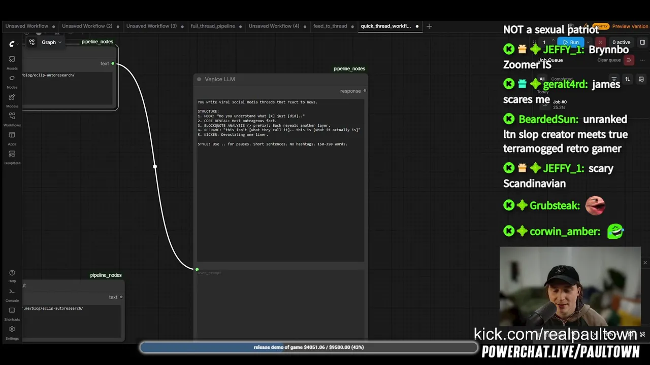Click the response output slot

pyautogui.click(x=365, y=91)
